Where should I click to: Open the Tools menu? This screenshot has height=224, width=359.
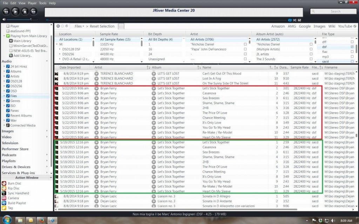click(x=42, y=3)
